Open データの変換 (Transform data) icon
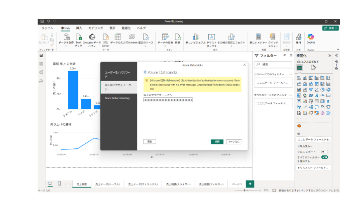The height and width of the screenshot is (209, 358). tap(165, 37)
